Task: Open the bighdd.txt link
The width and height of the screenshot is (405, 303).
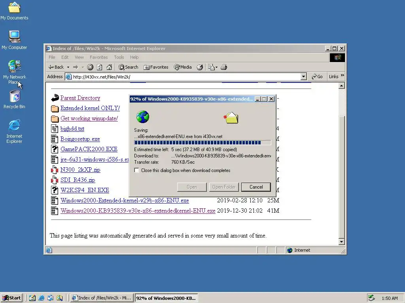Action: [x=72, y=129]
